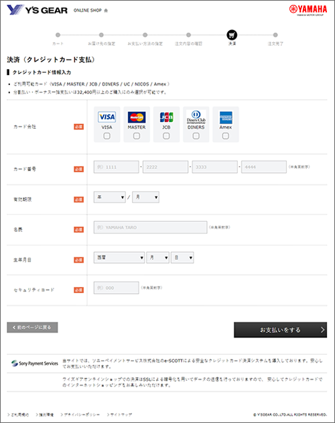
Task: Click the security code field
Action: click(x=117, y=288)
